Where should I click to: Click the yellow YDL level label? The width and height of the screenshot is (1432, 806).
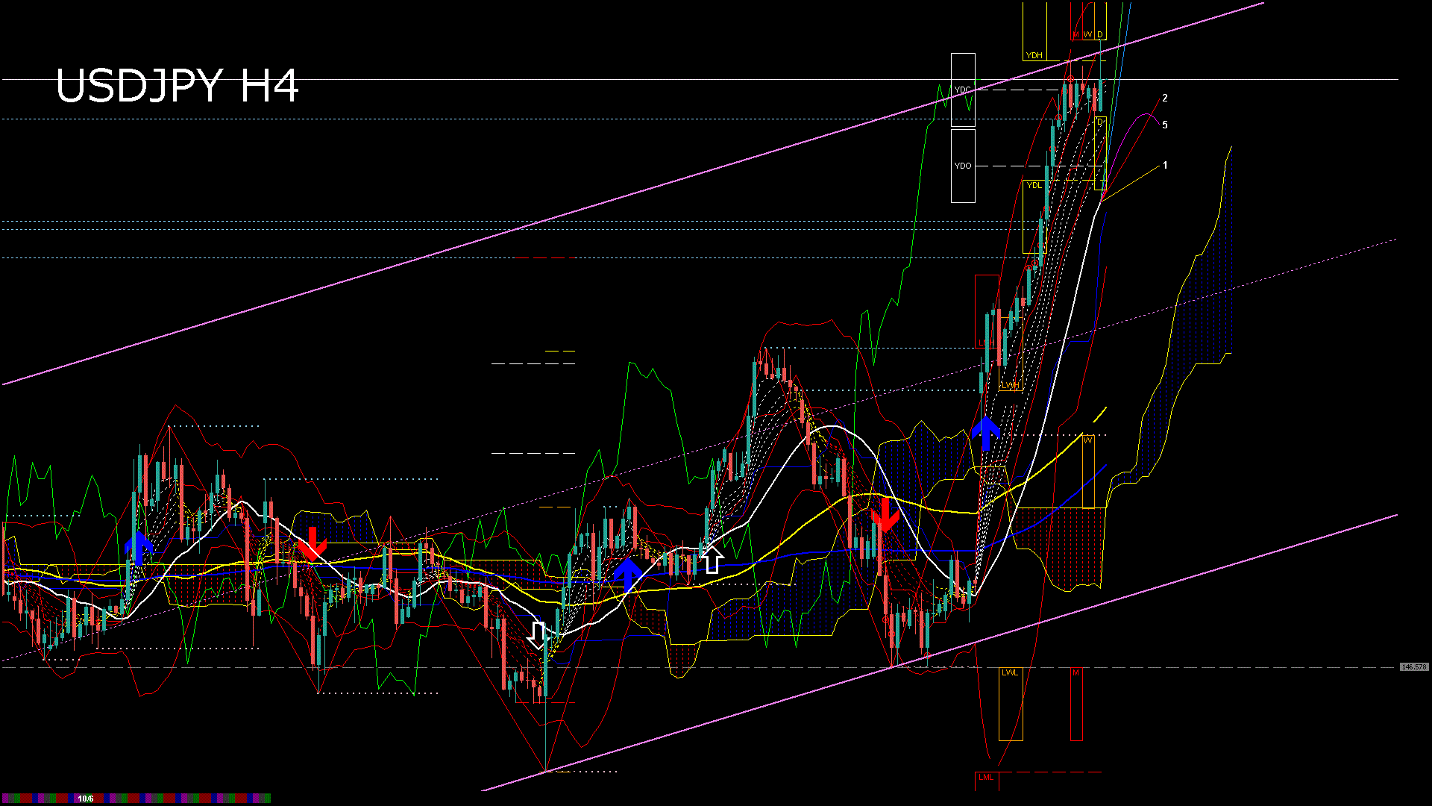(1034, 185)
